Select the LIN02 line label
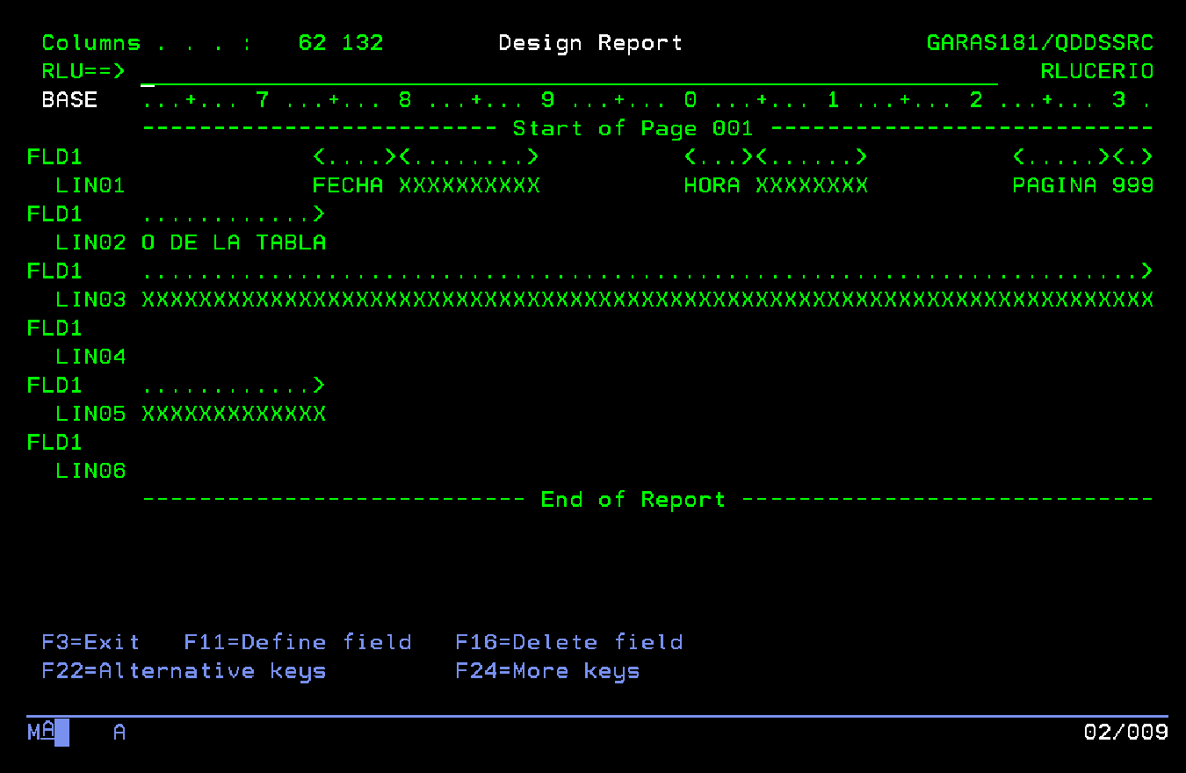The image size is (1186, 773). pyautogui.click(x=90, y=242)
